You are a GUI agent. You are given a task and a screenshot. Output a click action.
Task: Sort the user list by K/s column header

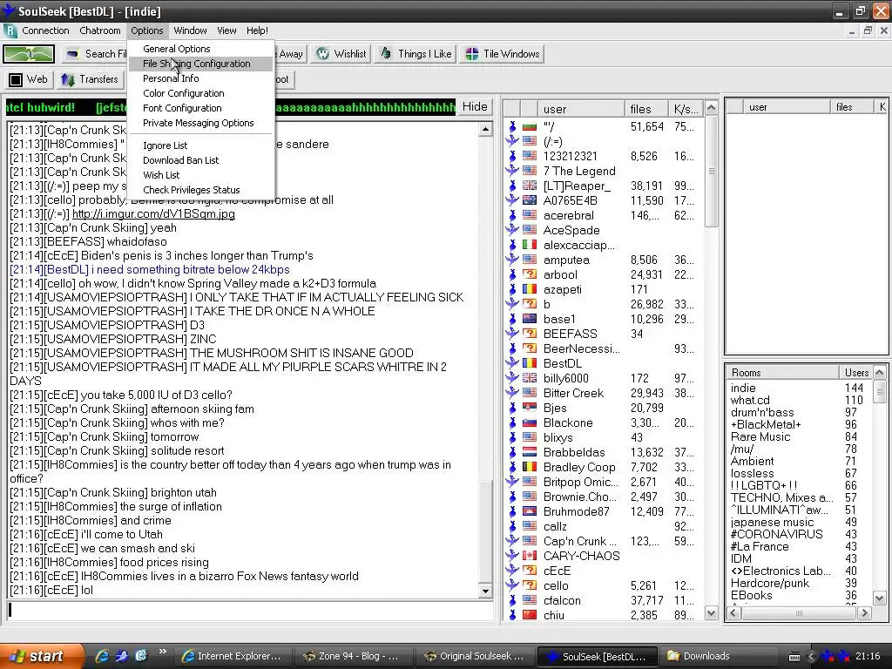pos(686,109)
